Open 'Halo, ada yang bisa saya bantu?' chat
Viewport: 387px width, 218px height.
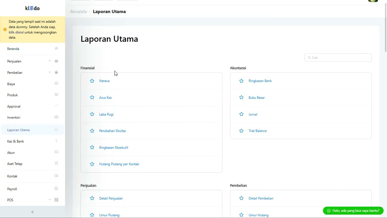[353, 210]
